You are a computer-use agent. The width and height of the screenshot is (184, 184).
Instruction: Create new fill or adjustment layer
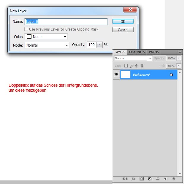(x=150, y=179)
